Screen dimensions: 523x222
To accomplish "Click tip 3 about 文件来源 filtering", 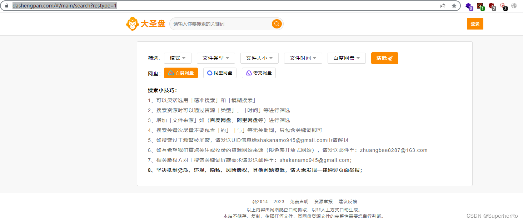I will coord(219,120).
